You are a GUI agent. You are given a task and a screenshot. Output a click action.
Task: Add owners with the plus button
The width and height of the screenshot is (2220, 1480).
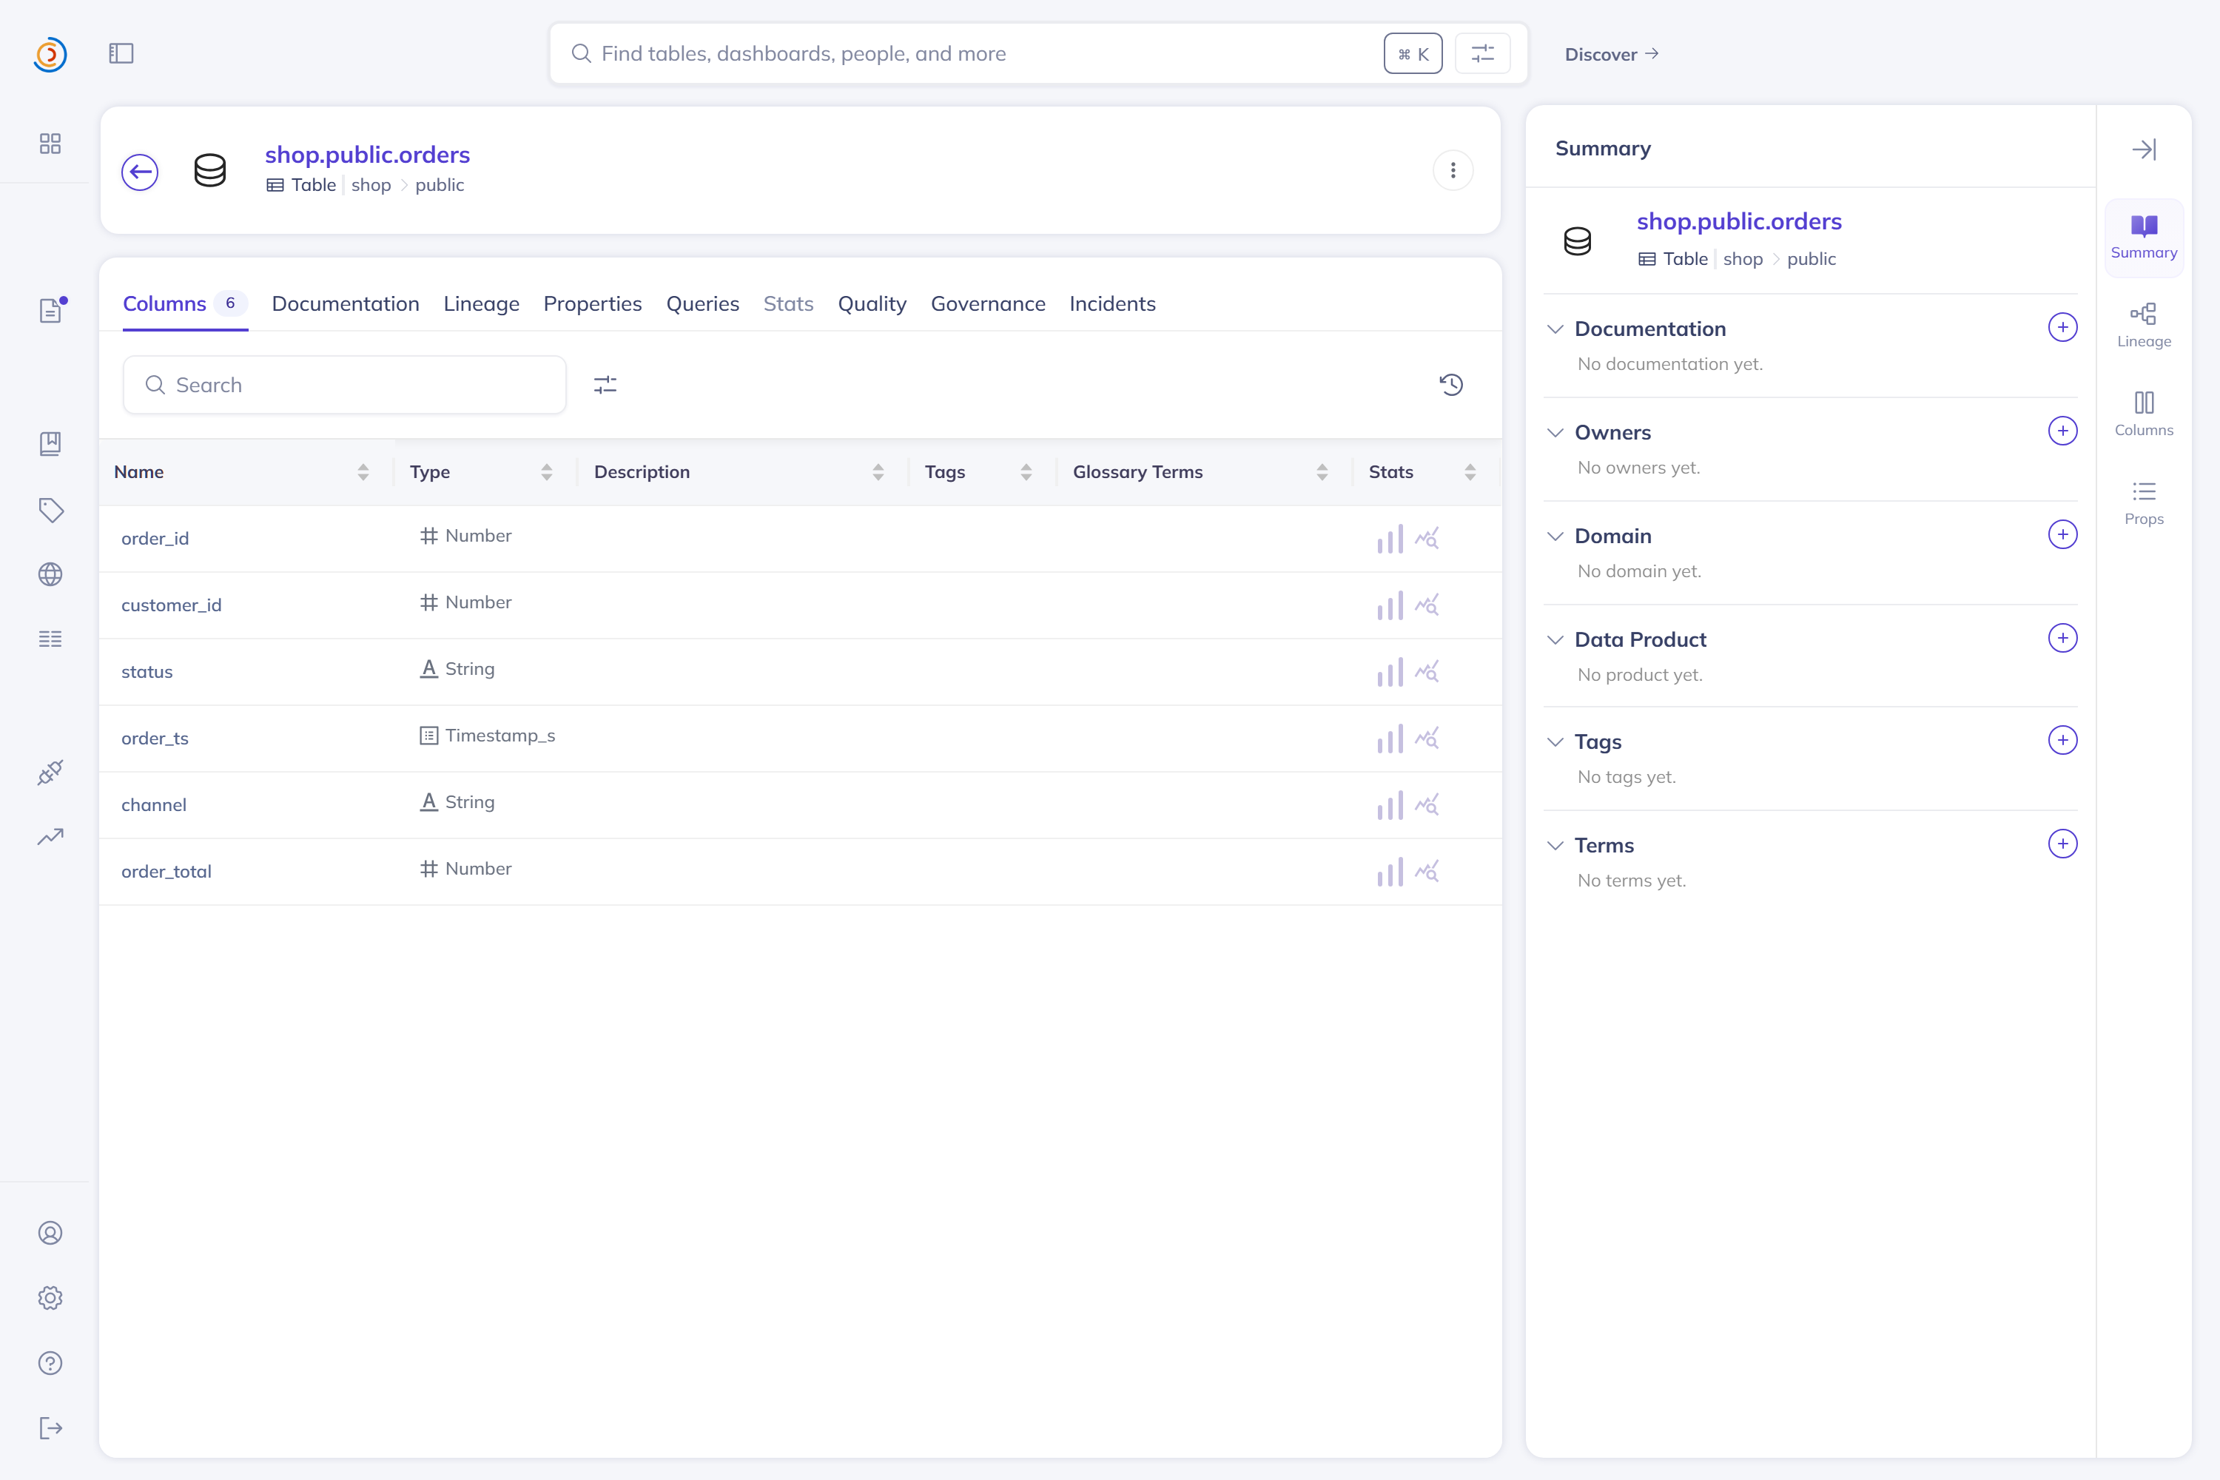(2062, 431)
